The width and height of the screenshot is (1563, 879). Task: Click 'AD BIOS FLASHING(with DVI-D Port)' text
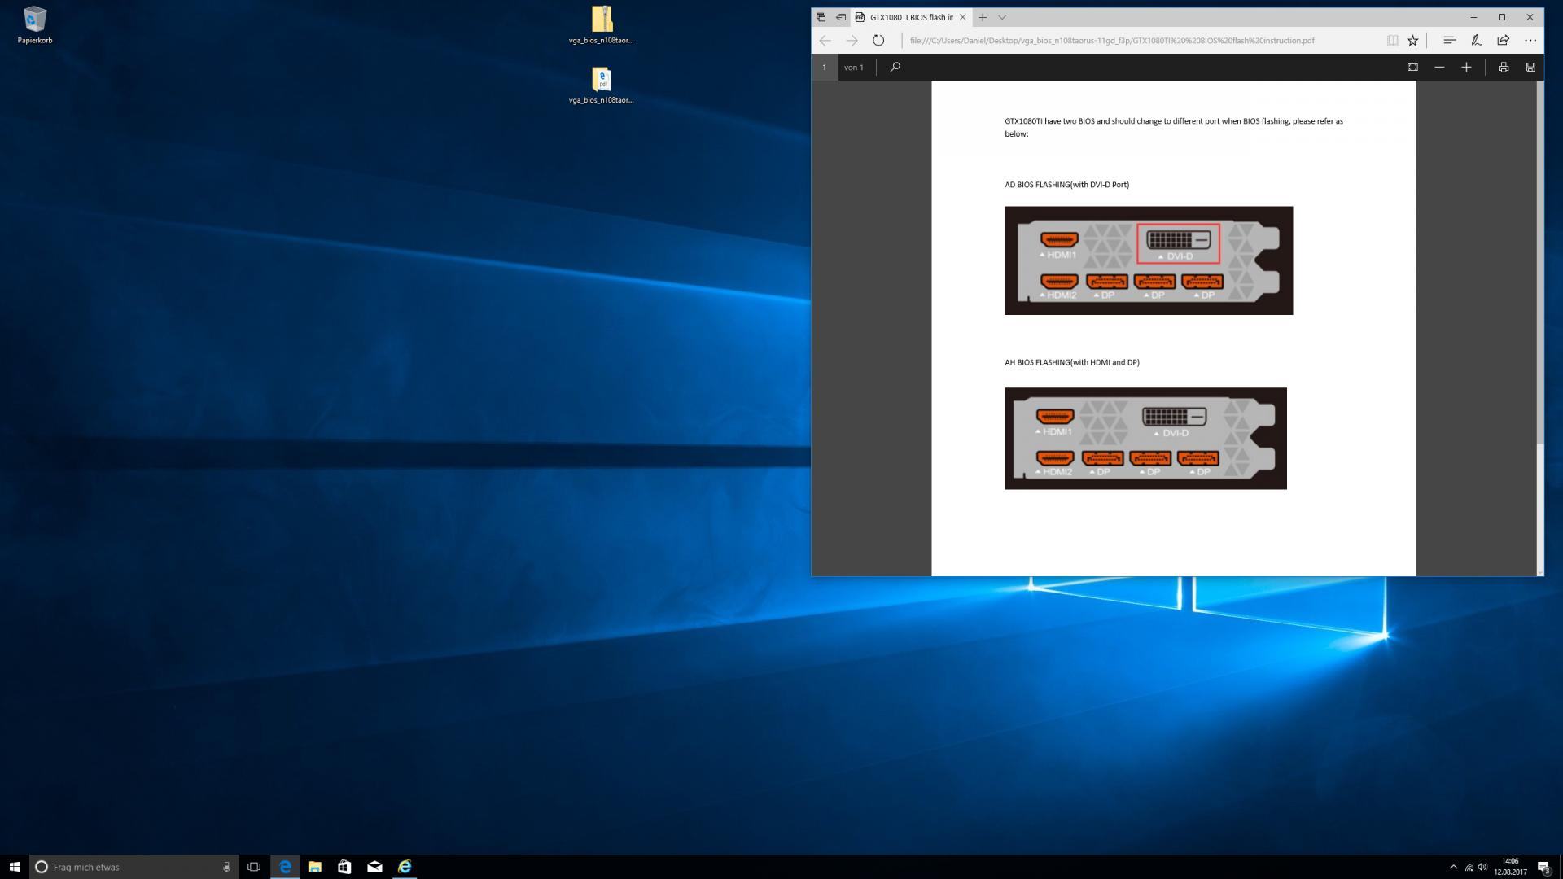[1066, 185]
